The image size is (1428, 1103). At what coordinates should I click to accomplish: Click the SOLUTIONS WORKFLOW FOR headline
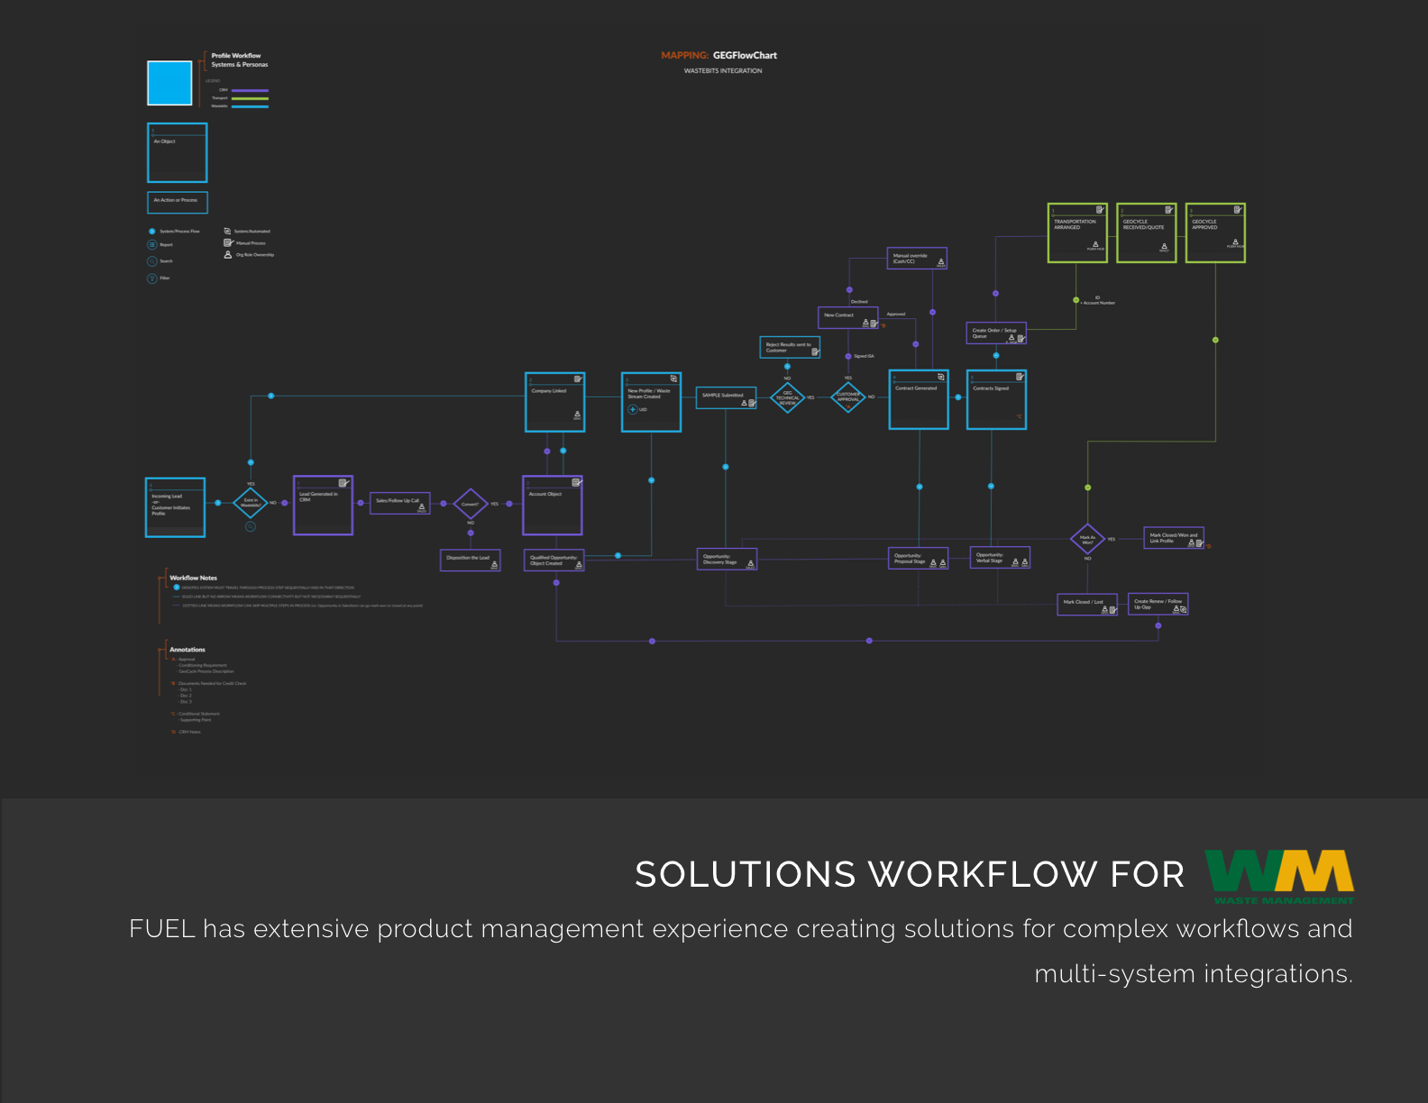[910, 875]
